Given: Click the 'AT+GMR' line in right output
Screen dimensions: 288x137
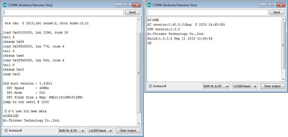Looking at the screenshot, I should (x=153, y=20).
